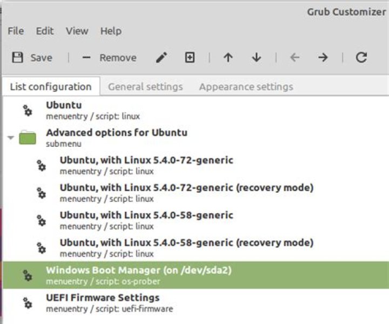Click the Remove minus icon
The height and width of the screenshot is (324, 389).
tap(86, 58)
